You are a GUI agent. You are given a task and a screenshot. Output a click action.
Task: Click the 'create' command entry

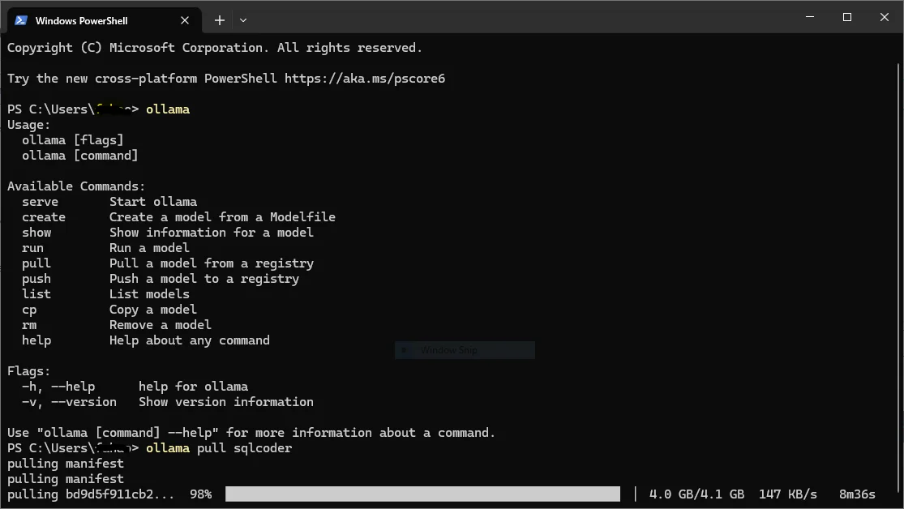click(44, 217)
